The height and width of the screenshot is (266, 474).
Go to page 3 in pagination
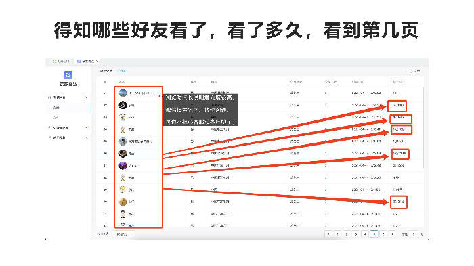(356, 234)
